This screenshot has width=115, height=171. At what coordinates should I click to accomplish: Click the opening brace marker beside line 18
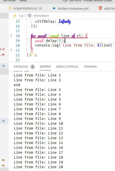11,35
